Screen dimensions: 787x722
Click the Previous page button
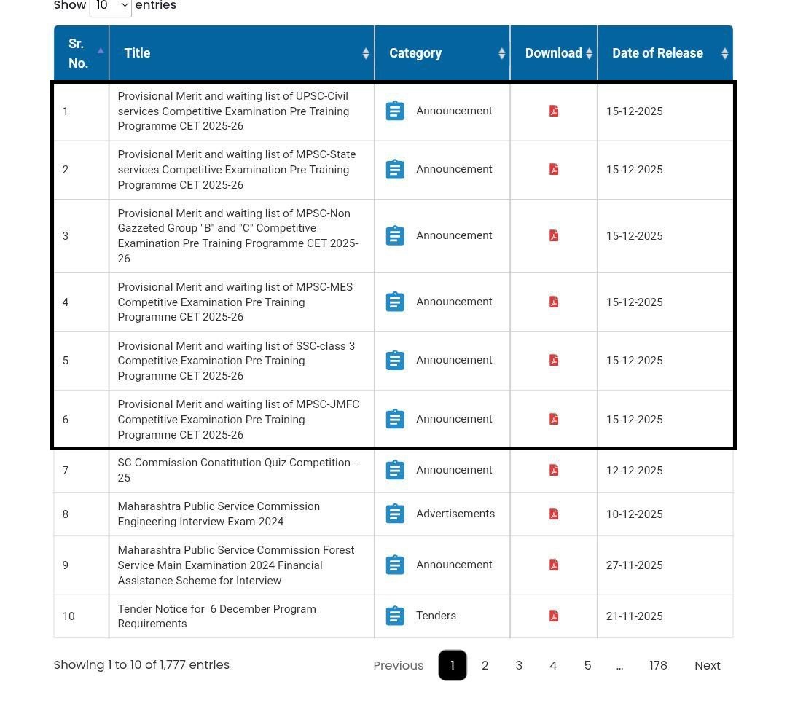tap(399, 665)
